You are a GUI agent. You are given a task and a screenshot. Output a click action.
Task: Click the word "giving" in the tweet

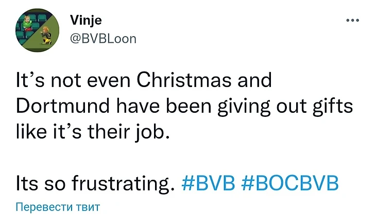[x=246, y=107]
